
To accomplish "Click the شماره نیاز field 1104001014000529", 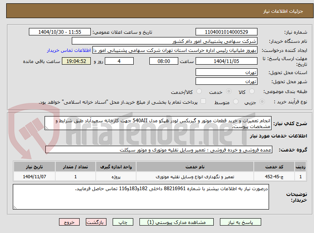I will (226, 32).
